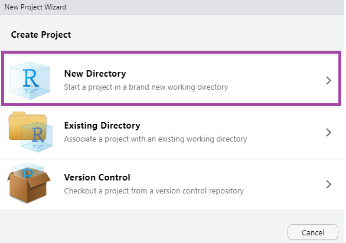Click the cardboard box Version Control icon
This screenshot has width=346, height=243.
coord(29,183)
